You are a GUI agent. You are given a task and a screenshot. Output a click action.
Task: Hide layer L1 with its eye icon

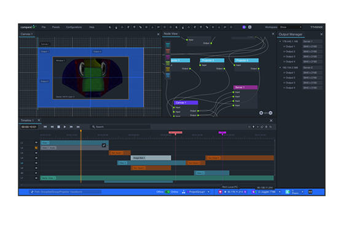tap(36, 142)
